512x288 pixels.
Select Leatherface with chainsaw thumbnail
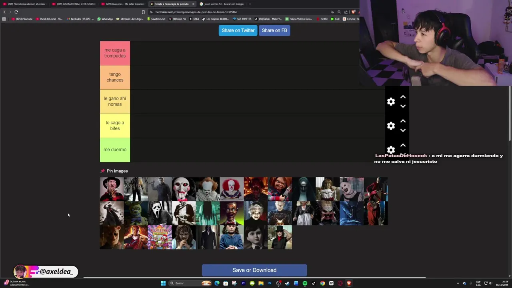[184, 213]
